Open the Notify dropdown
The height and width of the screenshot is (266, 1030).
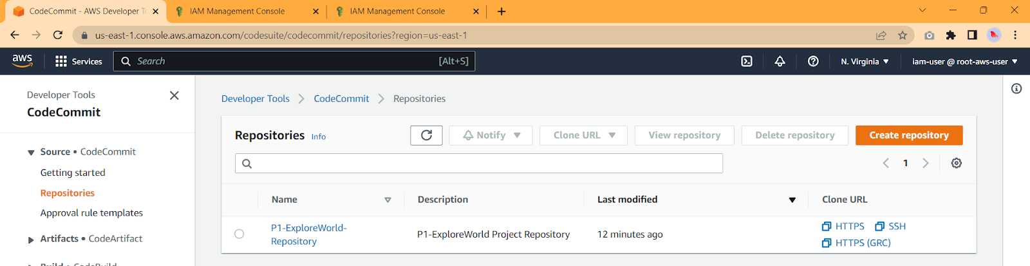click(491, 135)
